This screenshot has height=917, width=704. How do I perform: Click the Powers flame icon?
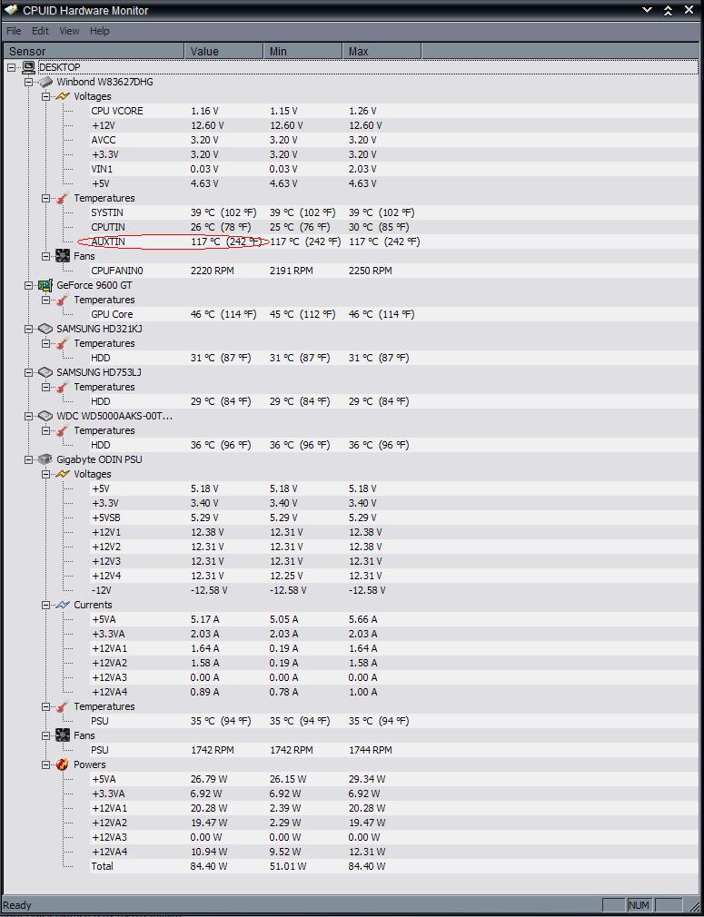pos(62,764)
